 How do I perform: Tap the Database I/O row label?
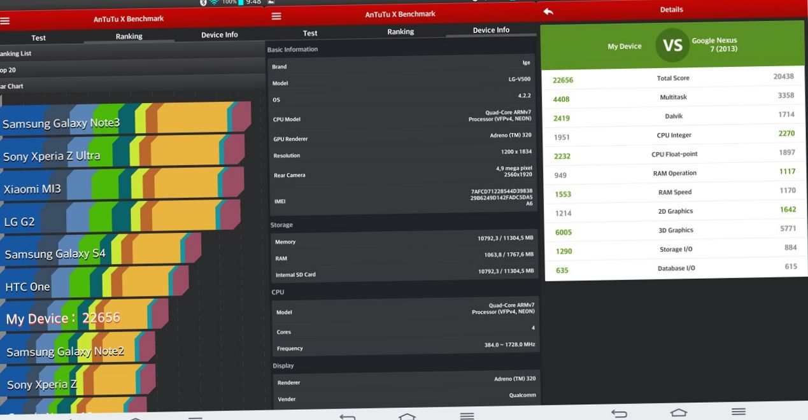tap(676, 269)
